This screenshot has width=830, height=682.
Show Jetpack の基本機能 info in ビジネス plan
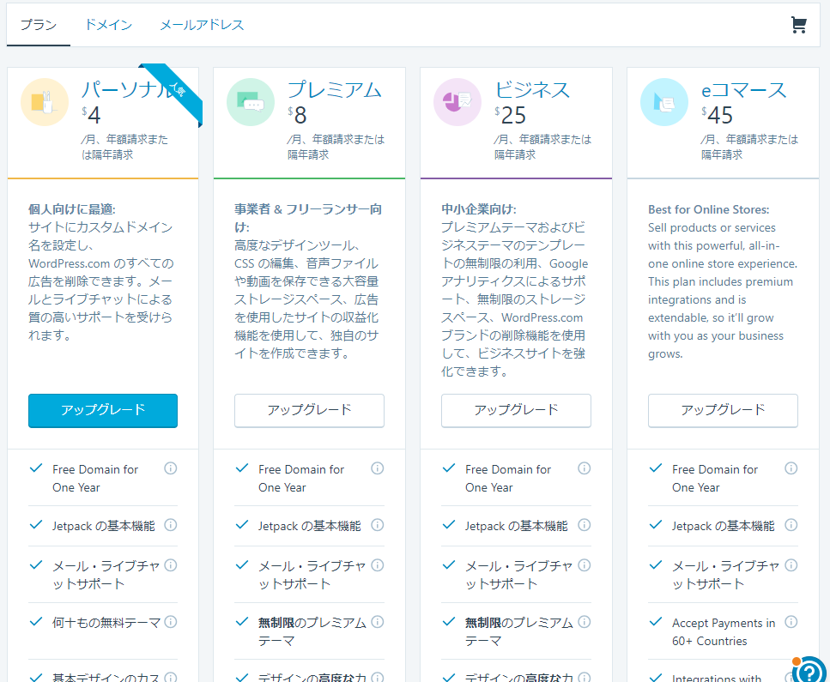pos(585,525)
